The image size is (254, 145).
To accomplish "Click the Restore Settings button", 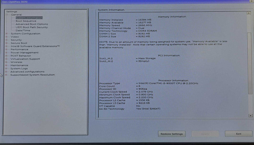I will pyautogui.click(x=172, y=134).
